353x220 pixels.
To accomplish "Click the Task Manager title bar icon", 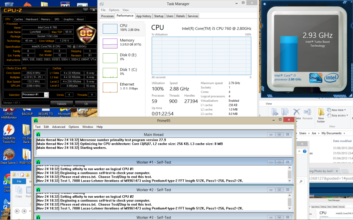I will [102, 4].
